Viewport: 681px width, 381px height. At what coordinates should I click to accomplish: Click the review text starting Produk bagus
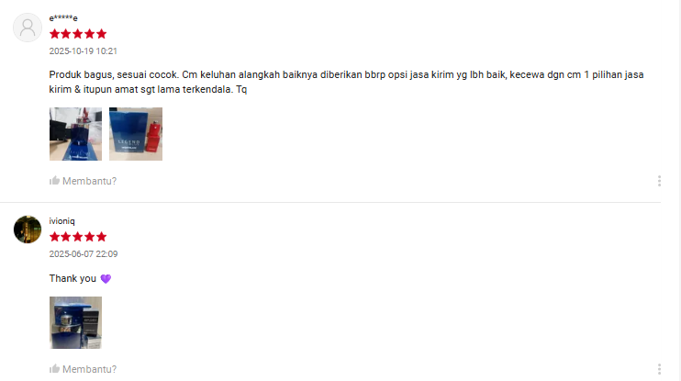pos(346,82)
